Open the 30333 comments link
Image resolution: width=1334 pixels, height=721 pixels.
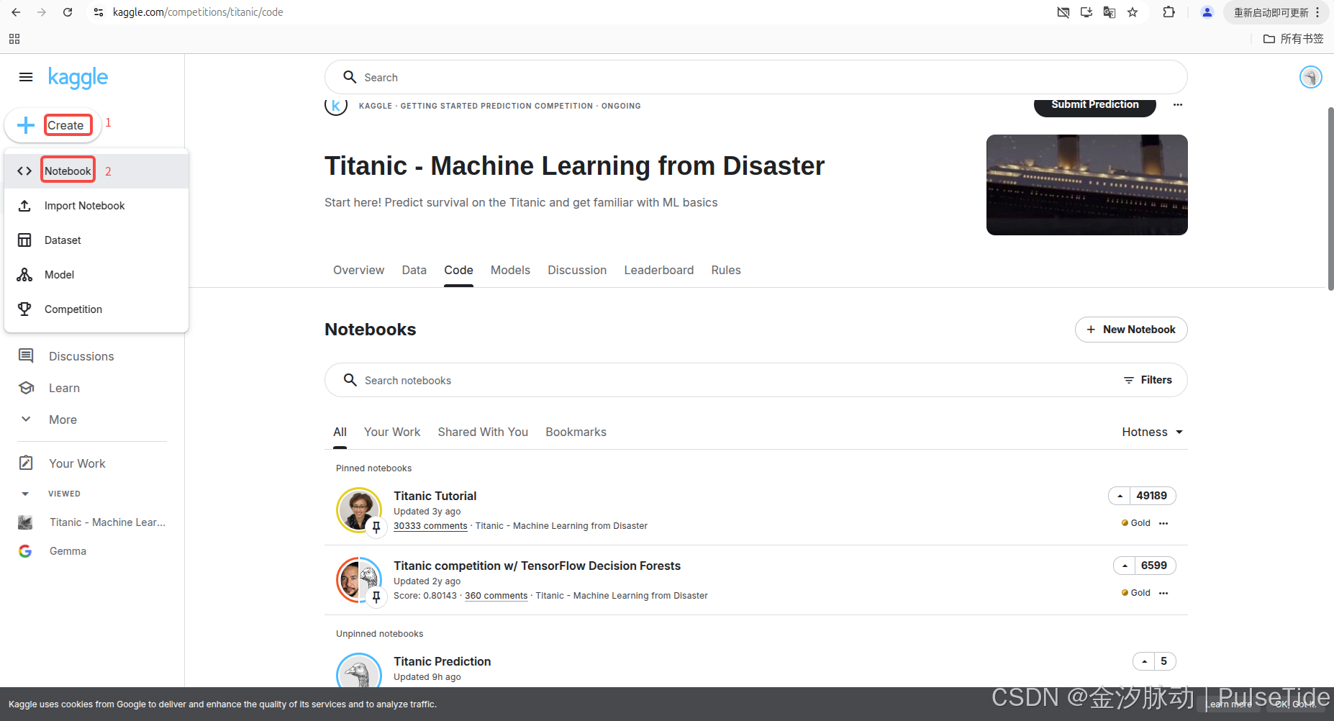430,526
